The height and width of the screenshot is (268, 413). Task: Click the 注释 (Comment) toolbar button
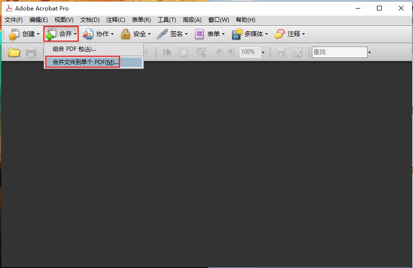[290, 34]
